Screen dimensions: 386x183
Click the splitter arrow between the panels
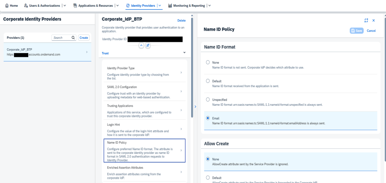(195, 107)
